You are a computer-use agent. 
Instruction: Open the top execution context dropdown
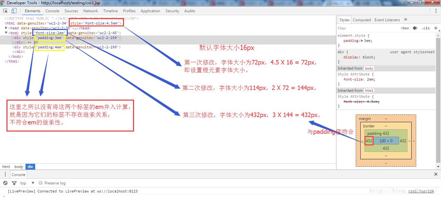[27, 183]
